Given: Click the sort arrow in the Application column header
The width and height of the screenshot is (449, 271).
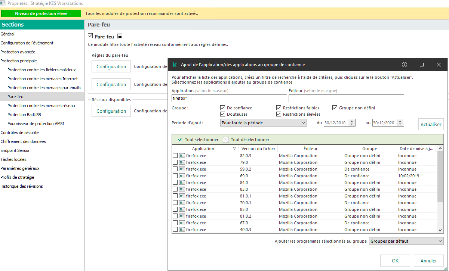Looking at the screenshot, I should 234,149.
